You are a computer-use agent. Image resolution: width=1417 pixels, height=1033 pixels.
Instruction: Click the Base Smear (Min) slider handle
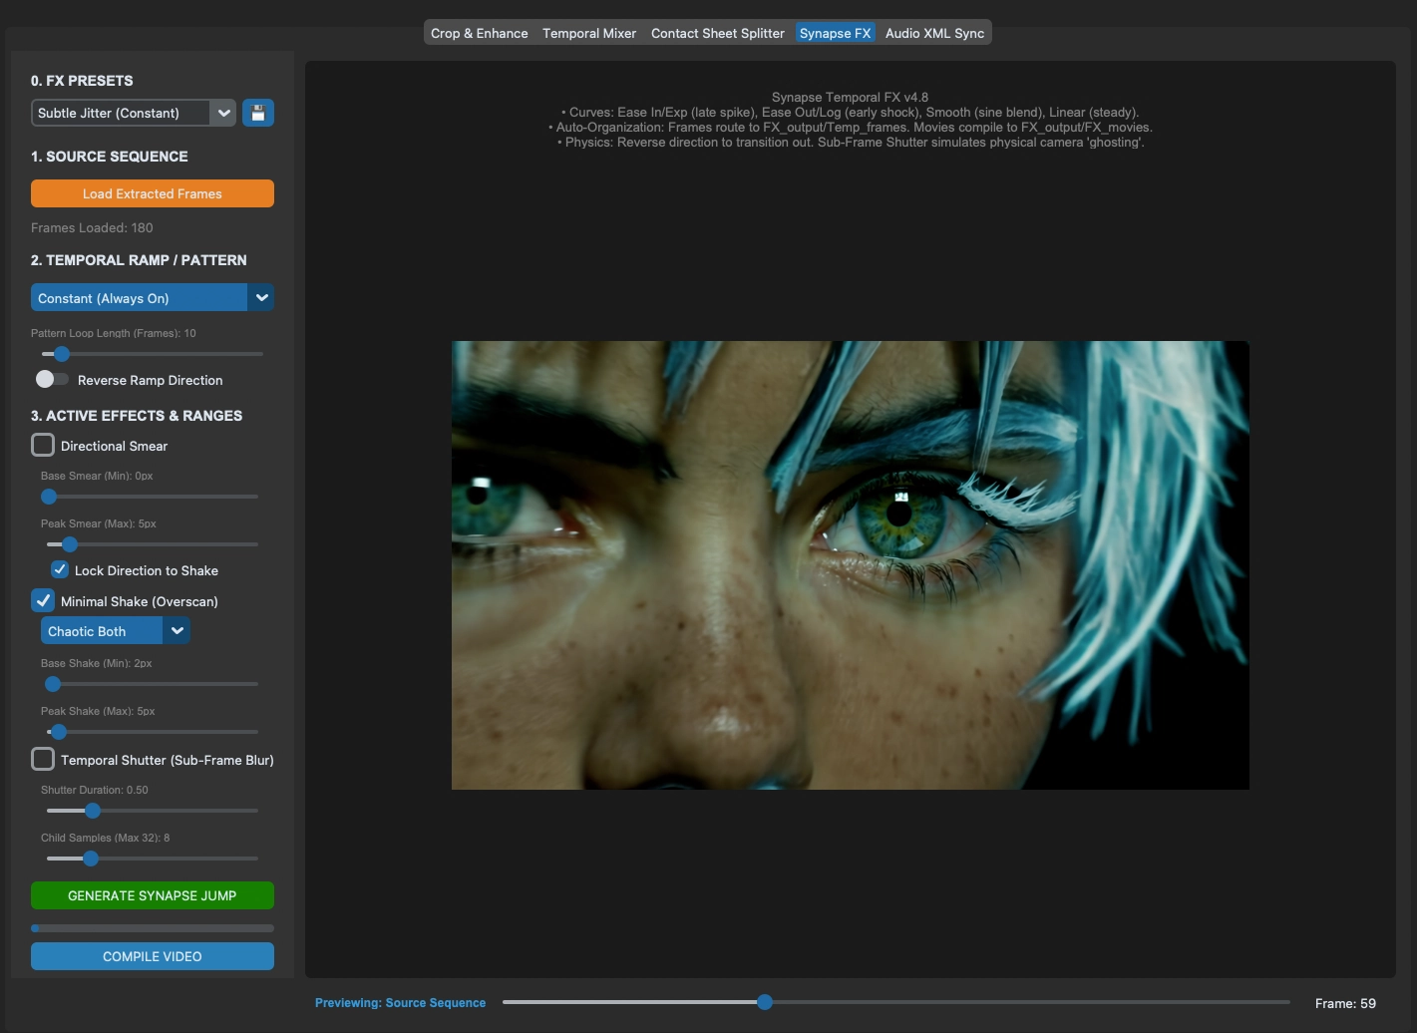(x=49, y=497)
